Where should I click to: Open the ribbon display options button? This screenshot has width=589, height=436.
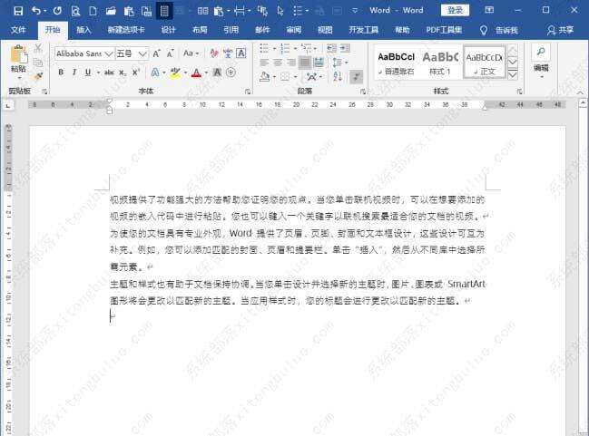(489, 10)
